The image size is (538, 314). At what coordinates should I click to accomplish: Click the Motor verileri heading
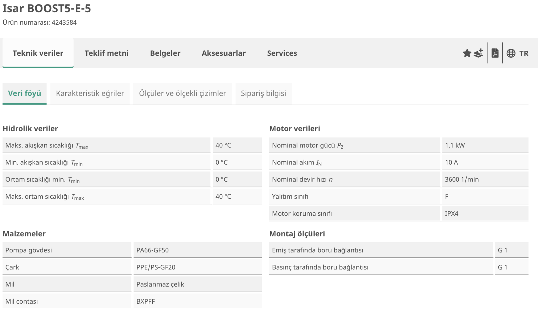pos(294,129)
